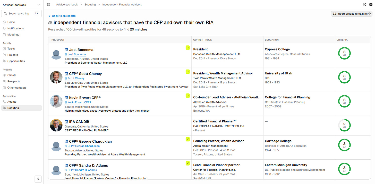Screen dimensions: 375x184
Task: Click the info icon on import credits
Action: click(370, 14)
